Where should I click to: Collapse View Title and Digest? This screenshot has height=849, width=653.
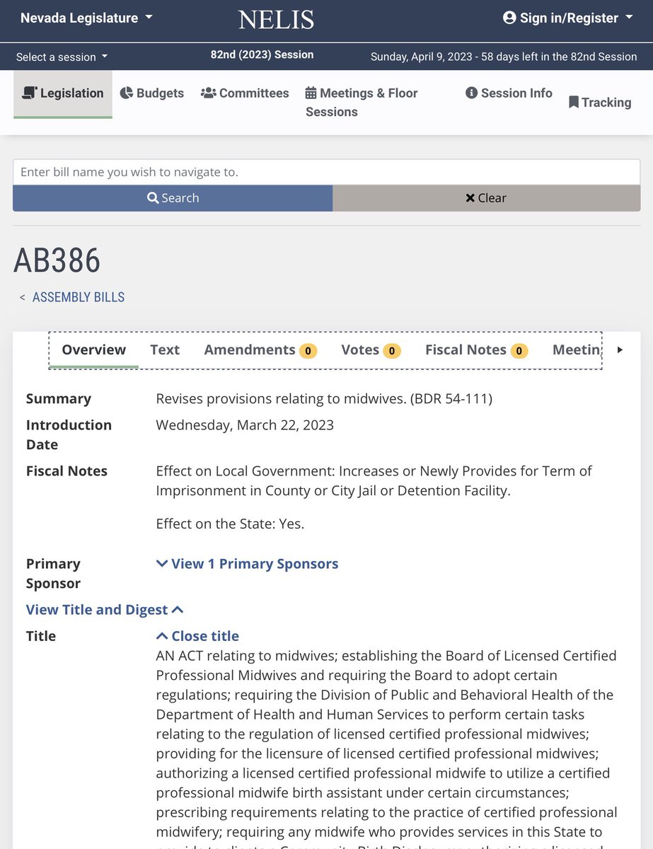[105, 610]
